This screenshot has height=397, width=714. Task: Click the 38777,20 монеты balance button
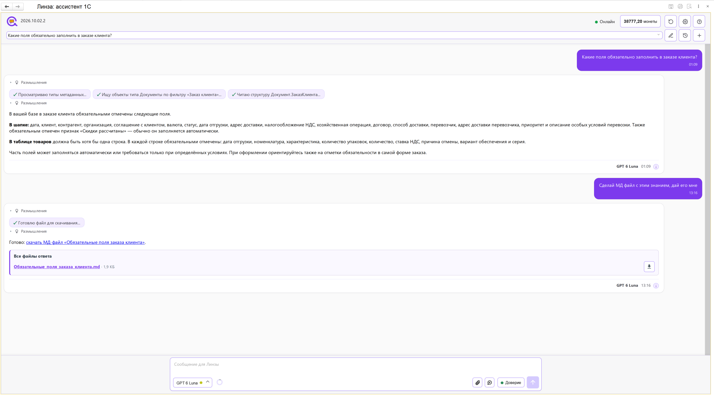640,21
